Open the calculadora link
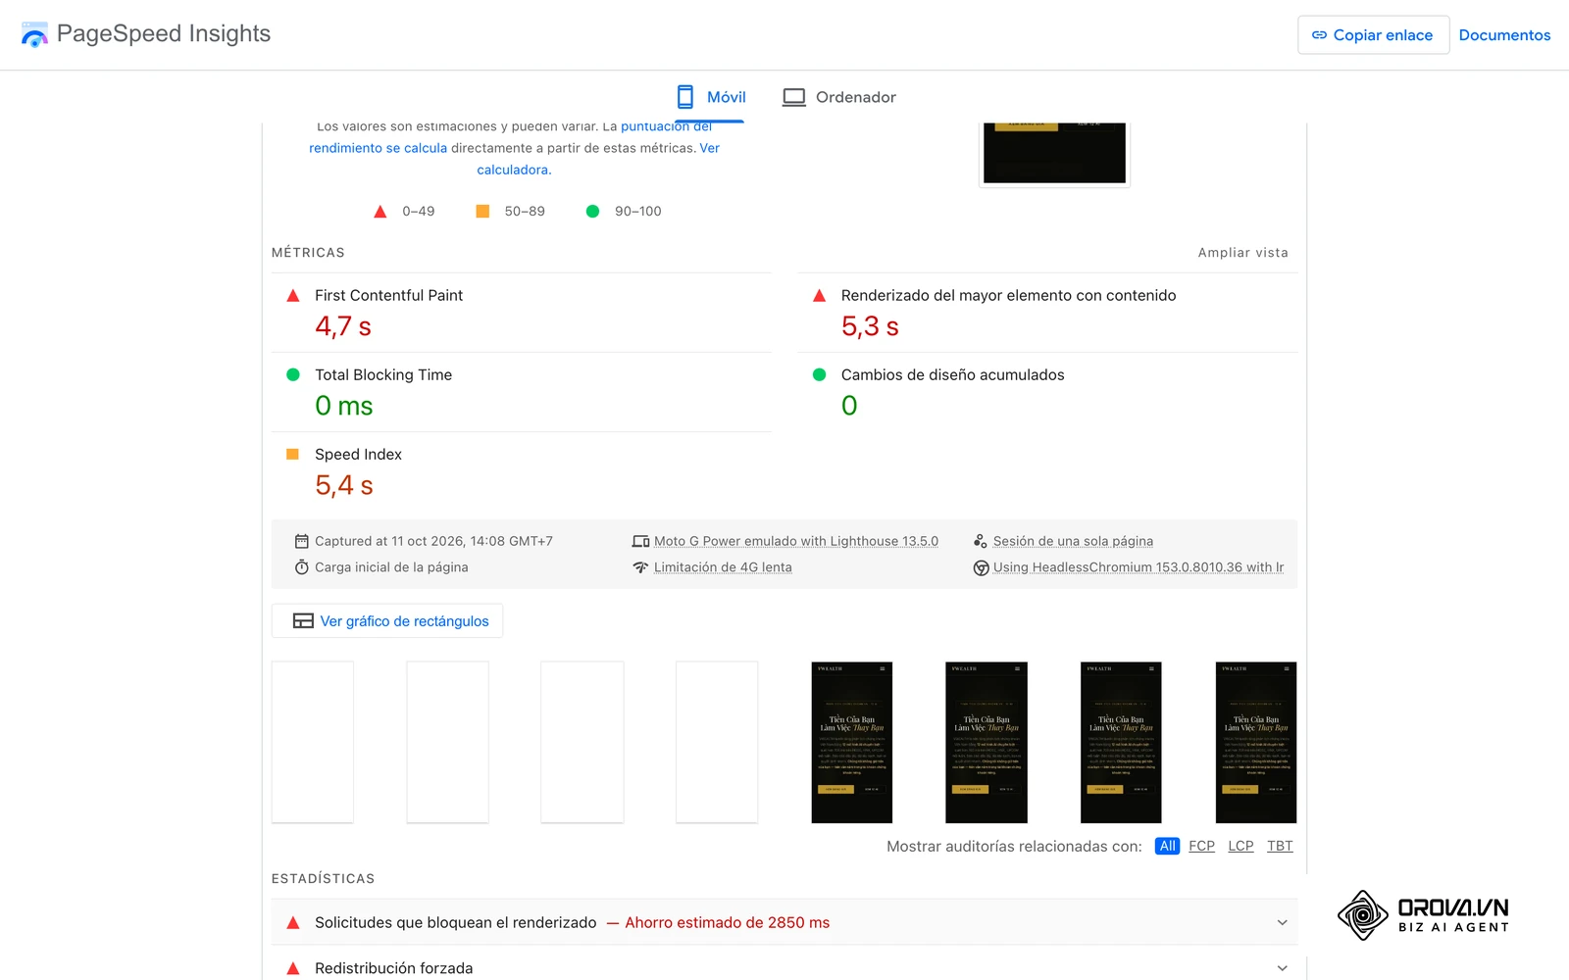The height and width of the screenshot is (980, 1569). [x=514, y=170]
